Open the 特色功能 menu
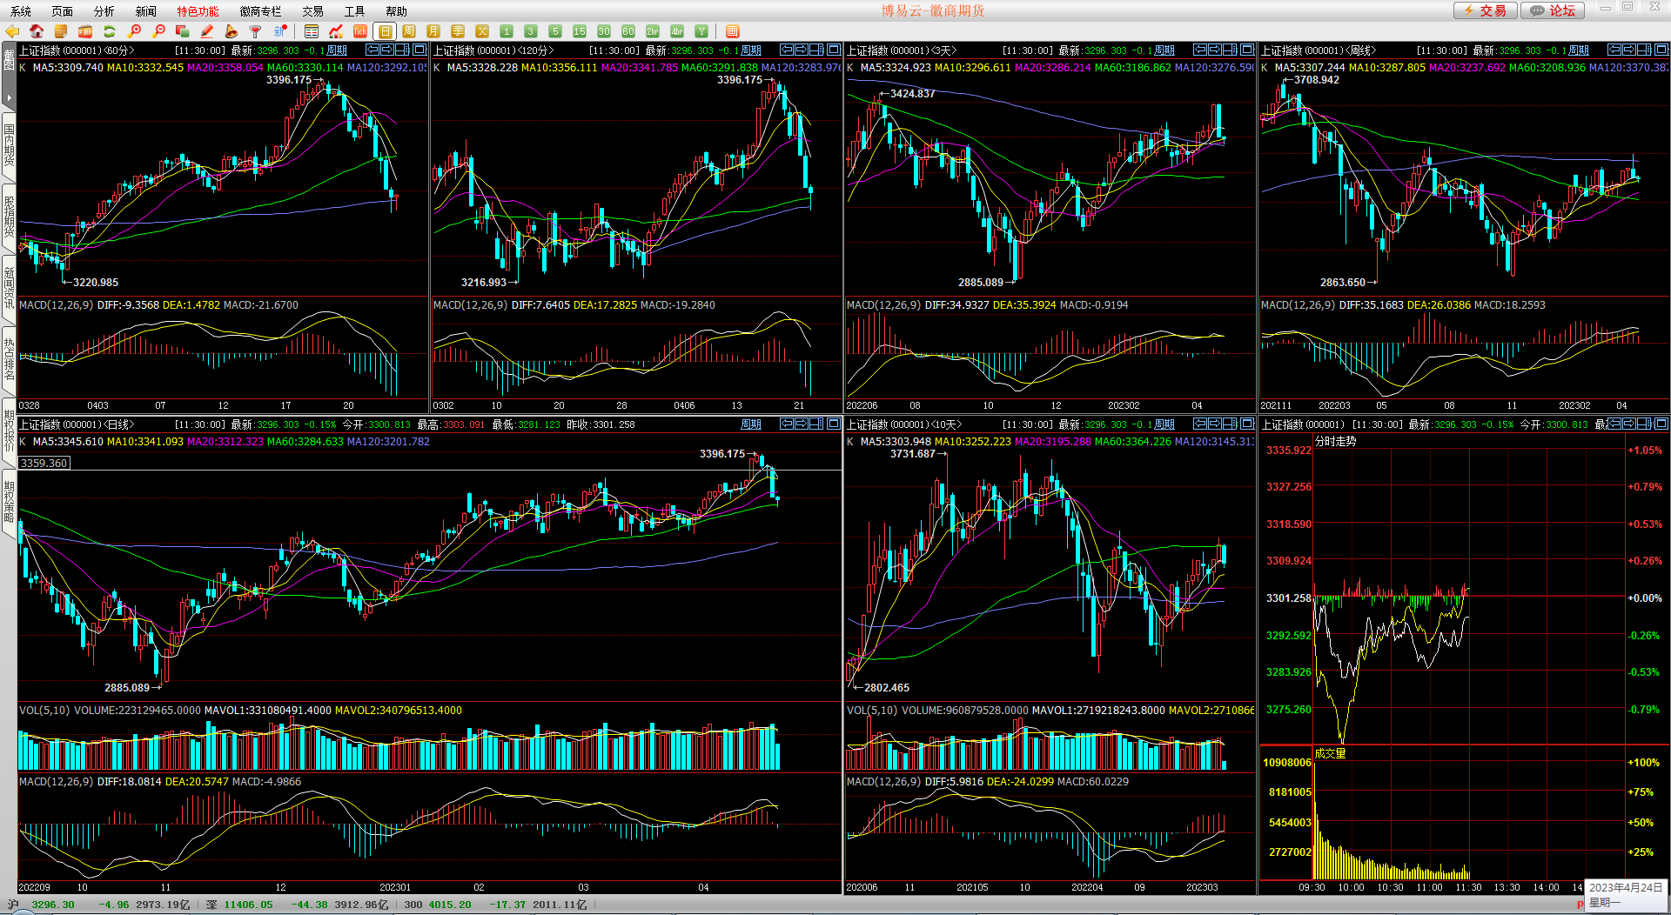The image size is (1671, 915). pos(198,11)
